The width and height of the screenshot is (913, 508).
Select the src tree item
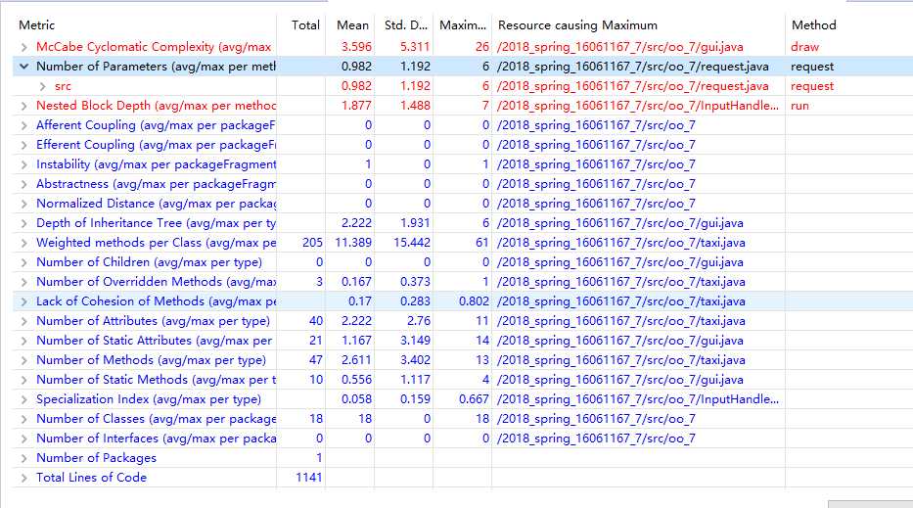coord(63,86)
